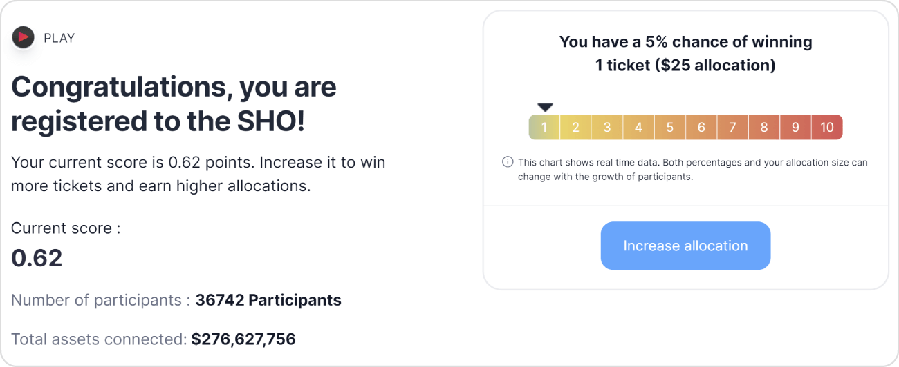Select segment 8 on the allocation scale
The height and width of the screenshot is (367, 899).
point(764,127)
